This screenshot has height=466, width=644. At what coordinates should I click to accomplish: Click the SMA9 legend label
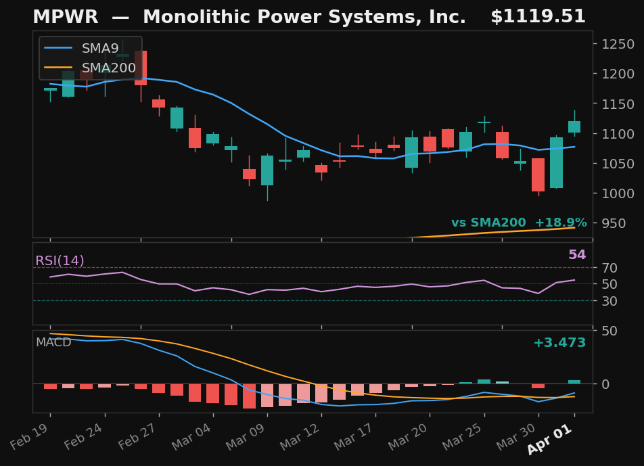(100, 49)
